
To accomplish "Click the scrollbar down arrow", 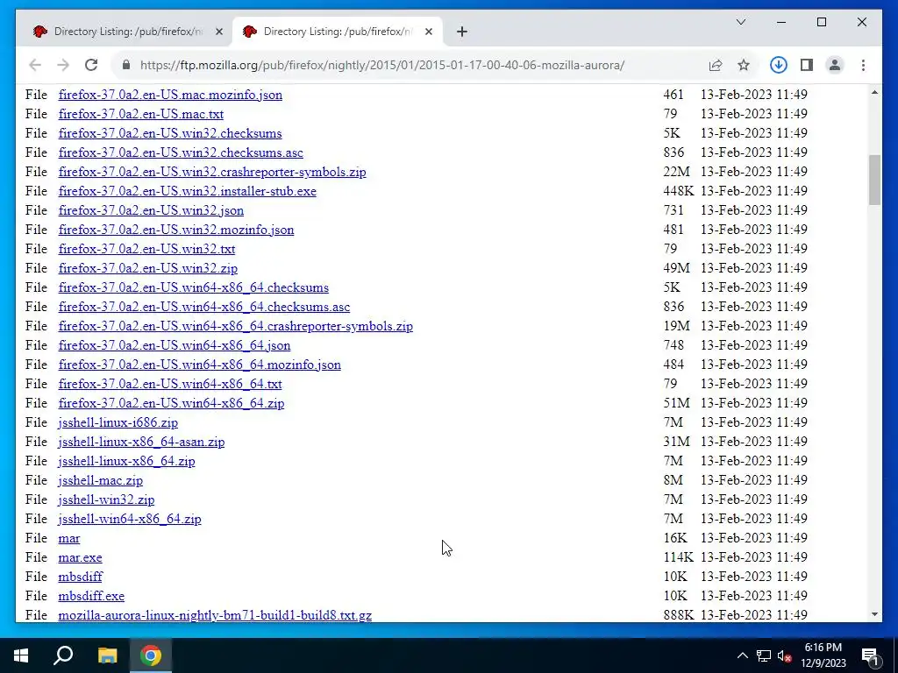I will point(874,614).
